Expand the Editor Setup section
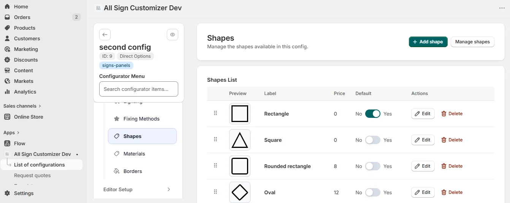510x203 pixels. coord(137,189)
